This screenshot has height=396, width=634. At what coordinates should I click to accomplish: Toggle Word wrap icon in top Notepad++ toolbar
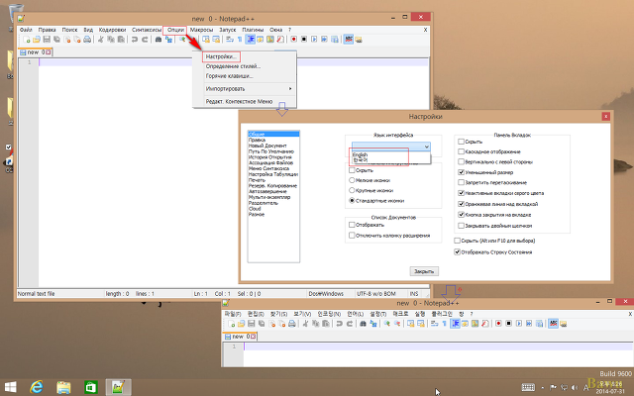tap(230, 40)
